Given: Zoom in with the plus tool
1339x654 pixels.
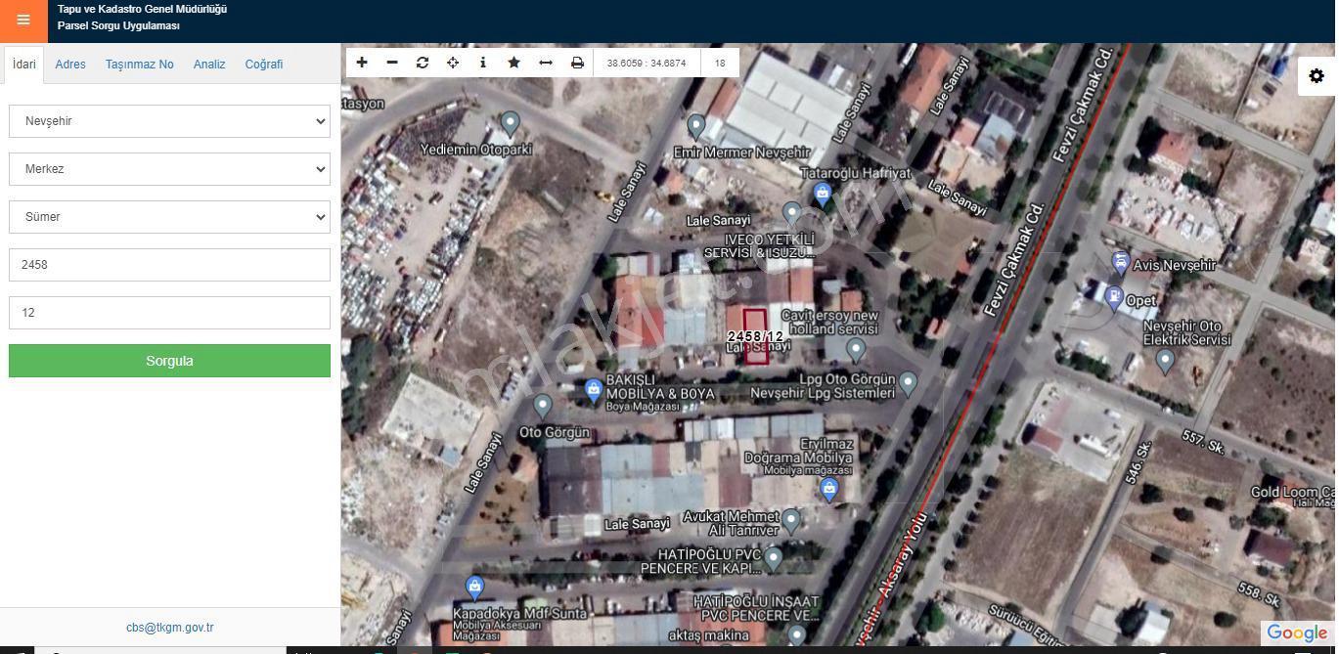Looking at the screenshot, I should click(x=362, y=63).
